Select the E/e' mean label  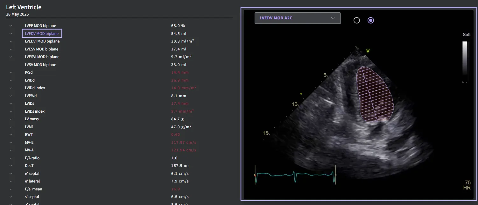click(33, 189)
